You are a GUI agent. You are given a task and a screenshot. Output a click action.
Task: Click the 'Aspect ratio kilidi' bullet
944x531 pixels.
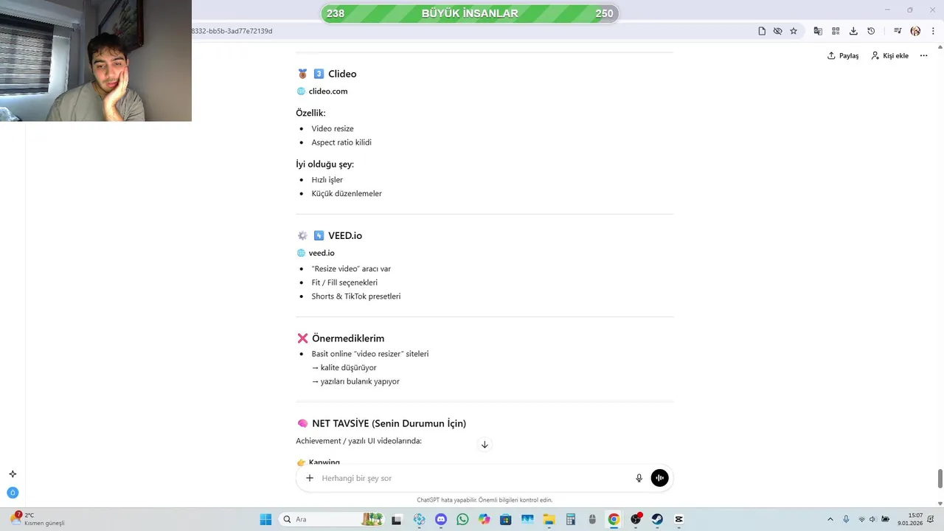(x=341, y=142)
